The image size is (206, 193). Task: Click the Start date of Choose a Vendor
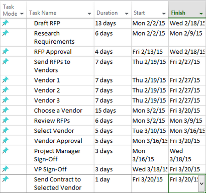pyautogui.click(x=150, y=111)
